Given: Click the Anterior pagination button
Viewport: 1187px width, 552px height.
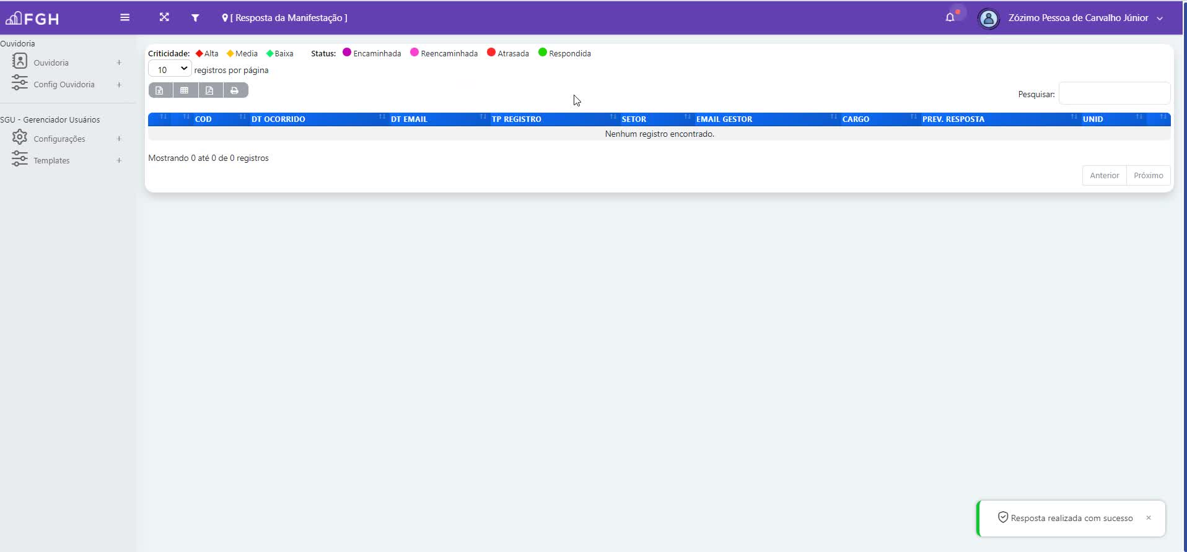Looking at the screenshot, I should [x=1104, y=175].
